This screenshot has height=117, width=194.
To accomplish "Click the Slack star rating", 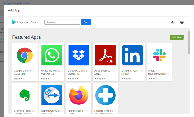I will click(154, 79).
